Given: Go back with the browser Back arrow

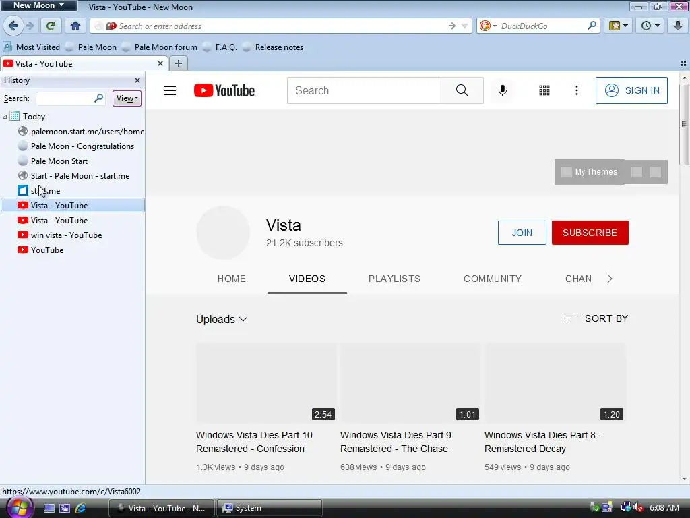Looking at the screenshot, I should (13, 26).
